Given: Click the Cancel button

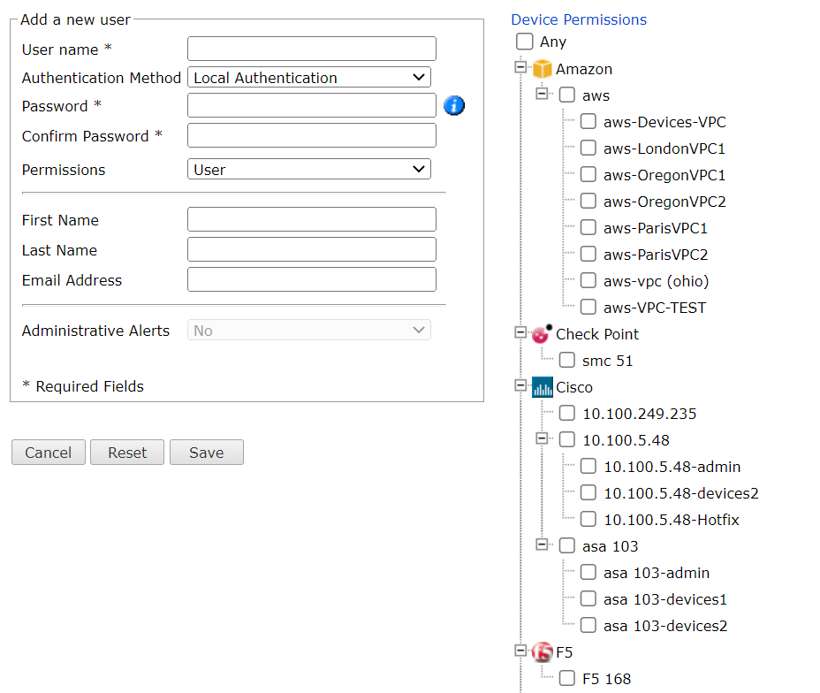Looking at the screenshot, I should pos(48,453).
